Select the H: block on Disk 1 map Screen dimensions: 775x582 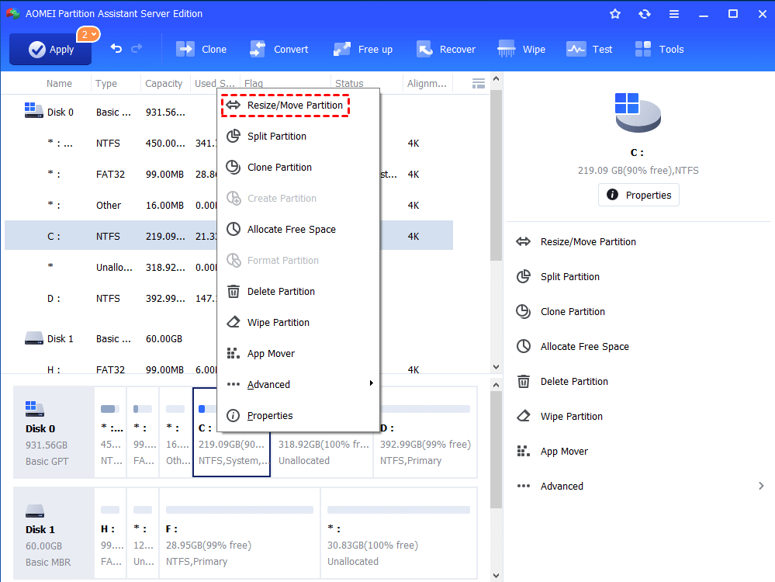point(110,533)
